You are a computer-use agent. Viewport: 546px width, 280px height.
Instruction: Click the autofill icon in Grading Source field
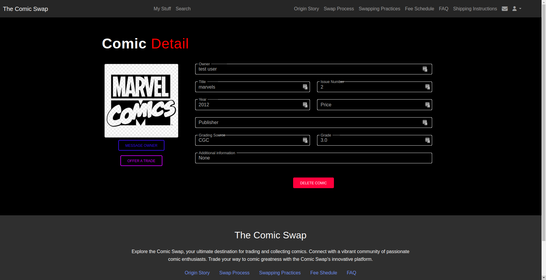305,140
